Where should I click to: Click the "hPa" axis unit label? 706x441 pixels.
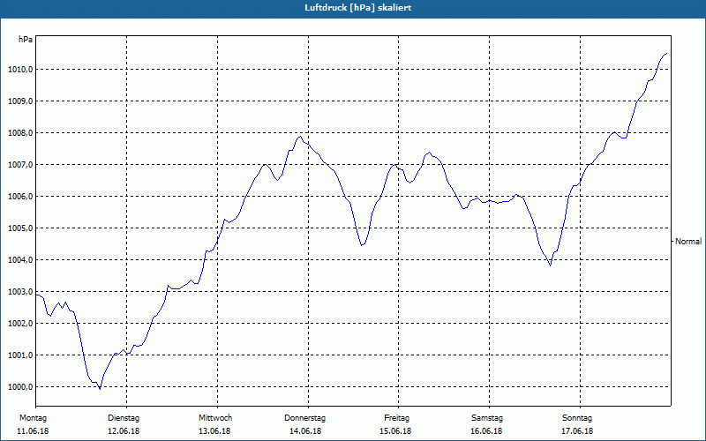(26, 40)
